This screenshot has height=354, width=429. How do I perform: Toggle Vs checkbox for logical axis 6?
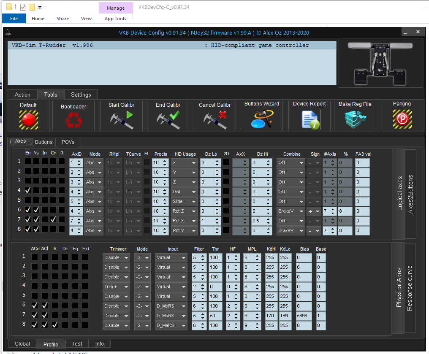point(36,210)
